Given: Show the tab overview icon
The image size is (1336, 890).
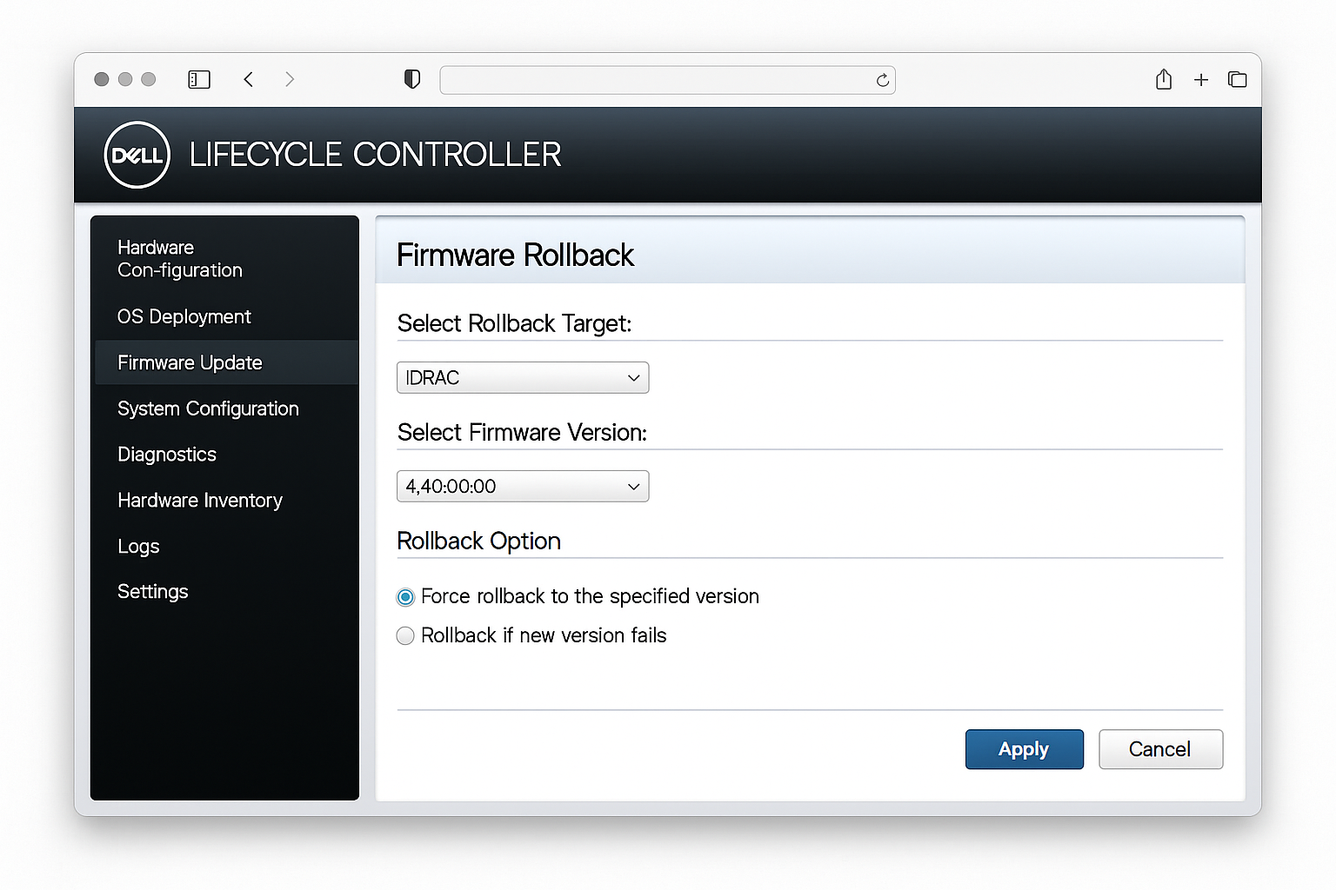Looking at the screenshot, I should pos(1237,80).
